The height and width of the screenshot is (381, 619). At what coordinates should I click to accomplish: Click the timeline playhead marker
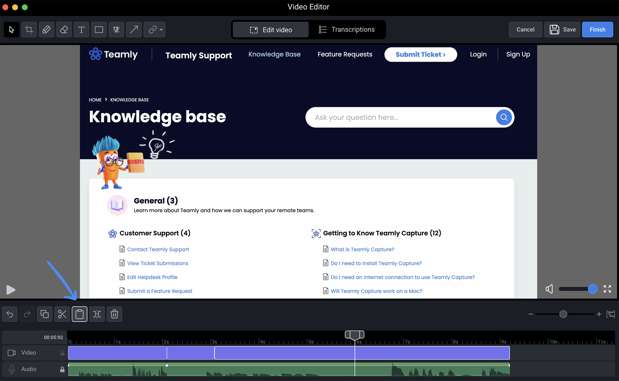click(355, 335)
